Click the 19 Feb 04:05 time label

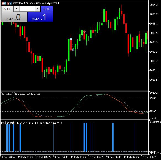coord(43,157)
